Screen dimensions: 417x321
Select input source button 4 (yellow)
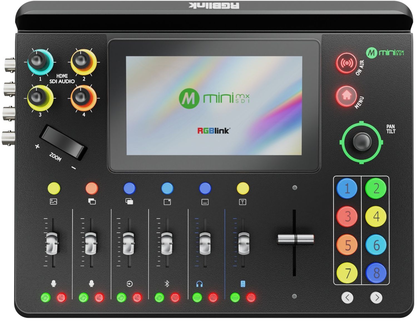[x=376, y=217]
